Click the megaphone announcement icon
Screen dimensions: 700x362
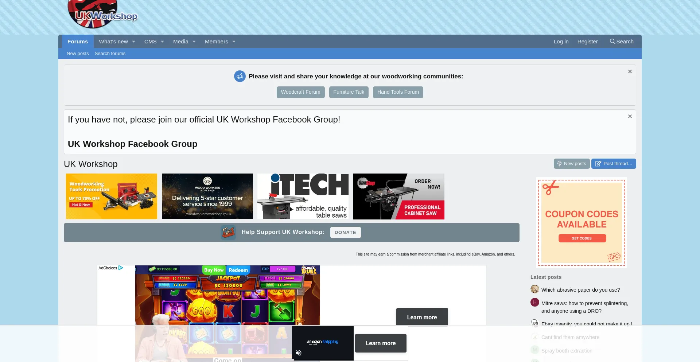pyautogui.click(x=240, y=76)
